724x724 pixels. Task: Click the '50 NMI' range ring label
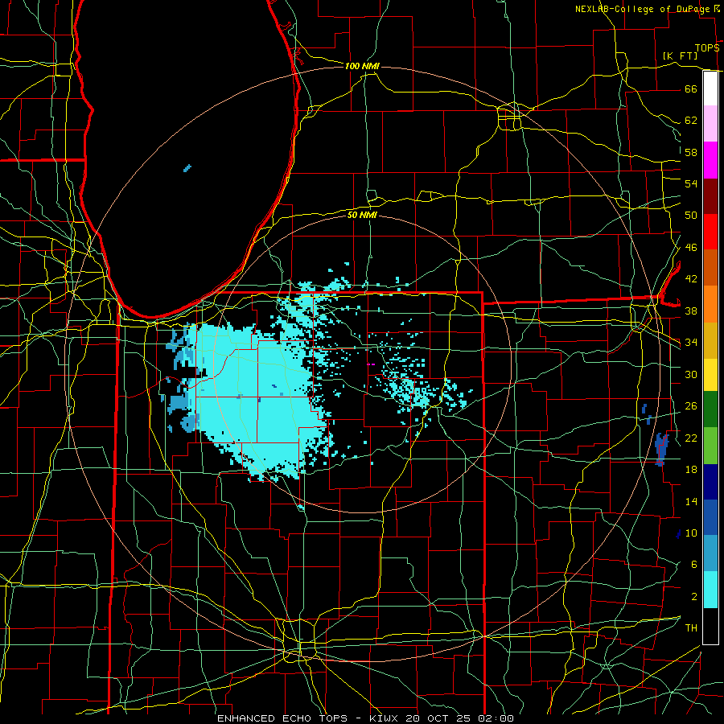click(x=362, y=215)
